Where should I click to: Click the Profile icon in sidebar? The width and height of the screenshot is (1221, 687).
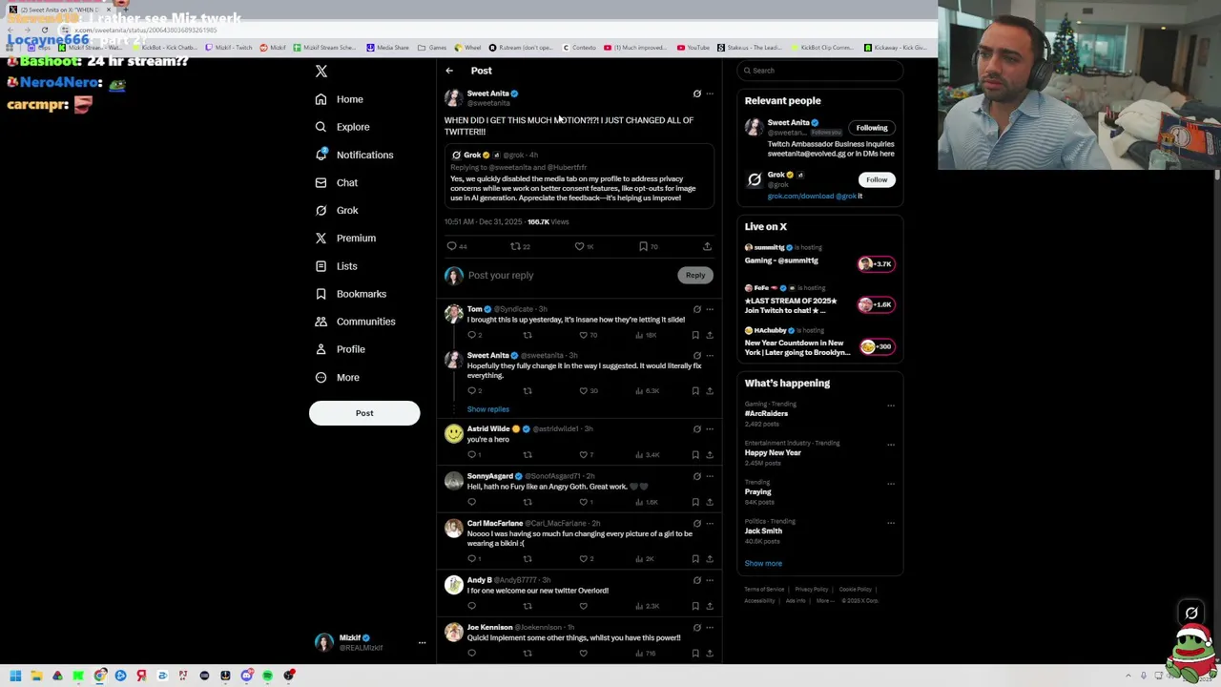click(x=321, y=349)
